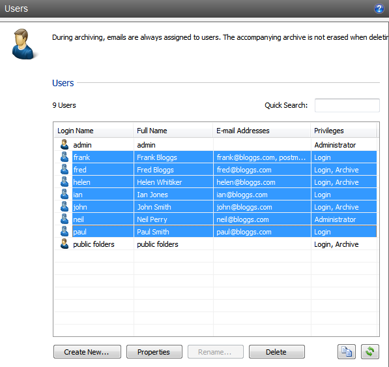Click the user icon beside frank
The image size is (389, 367).
[65, 157]
